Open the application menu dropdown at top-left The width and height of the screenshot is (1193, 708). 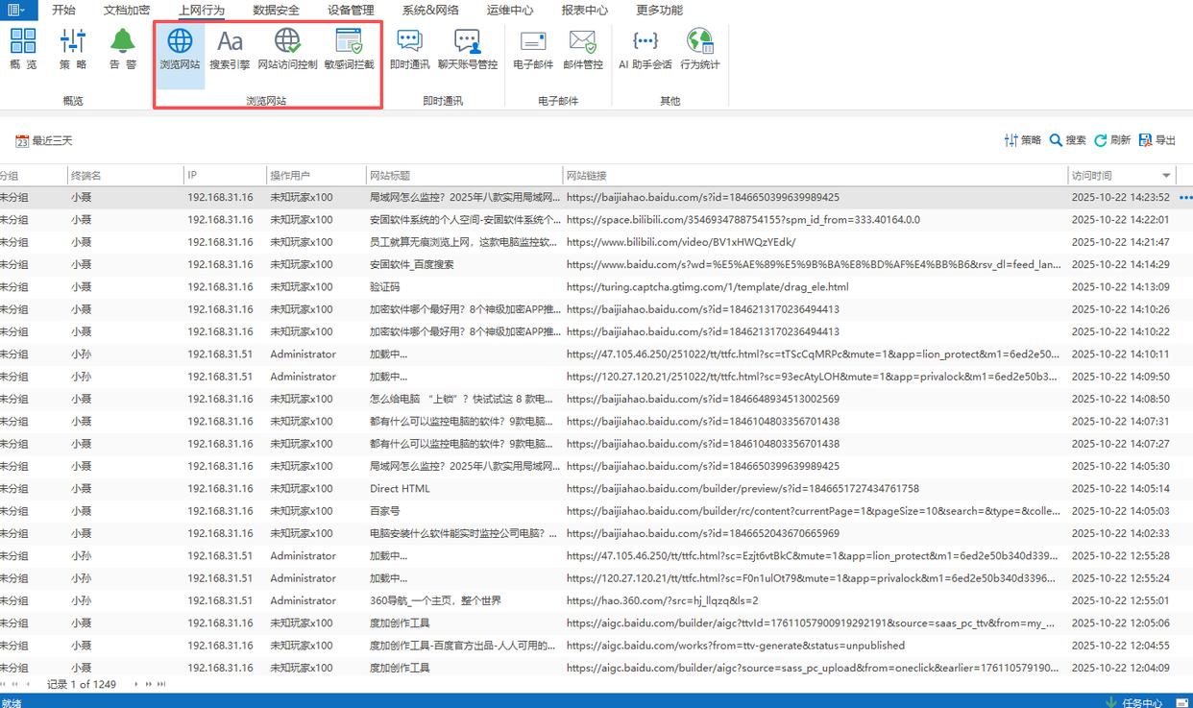[18, 11]
